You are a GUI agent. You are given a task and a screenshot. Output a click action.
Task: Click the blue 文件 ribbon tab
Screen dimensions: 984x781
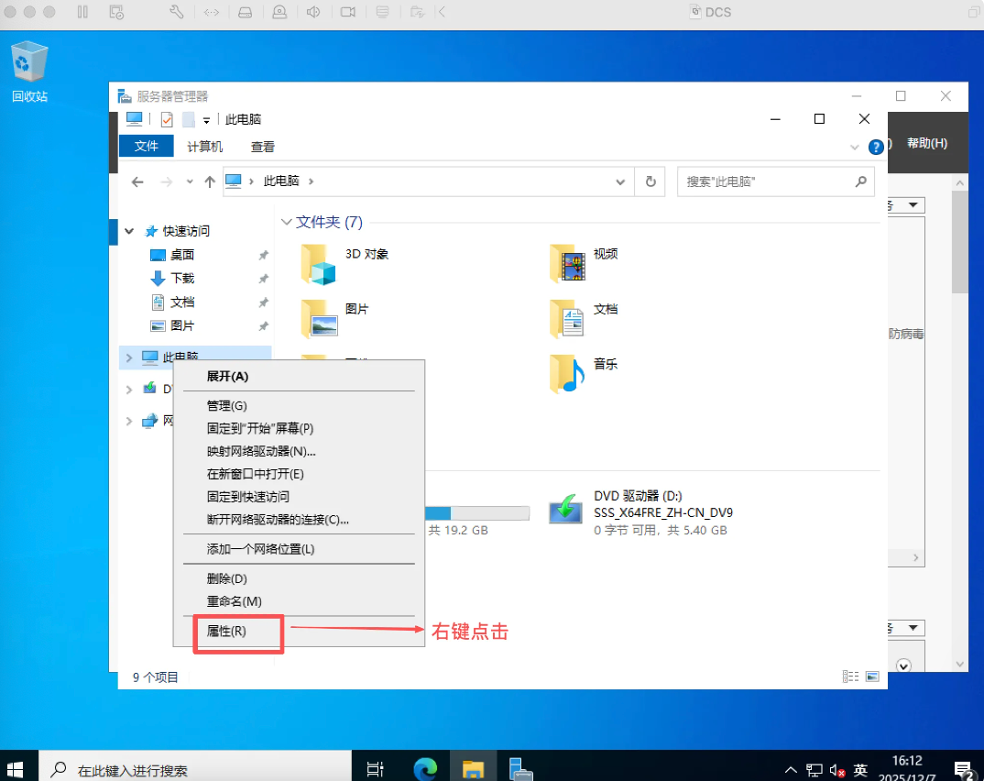tap(147, 147)
